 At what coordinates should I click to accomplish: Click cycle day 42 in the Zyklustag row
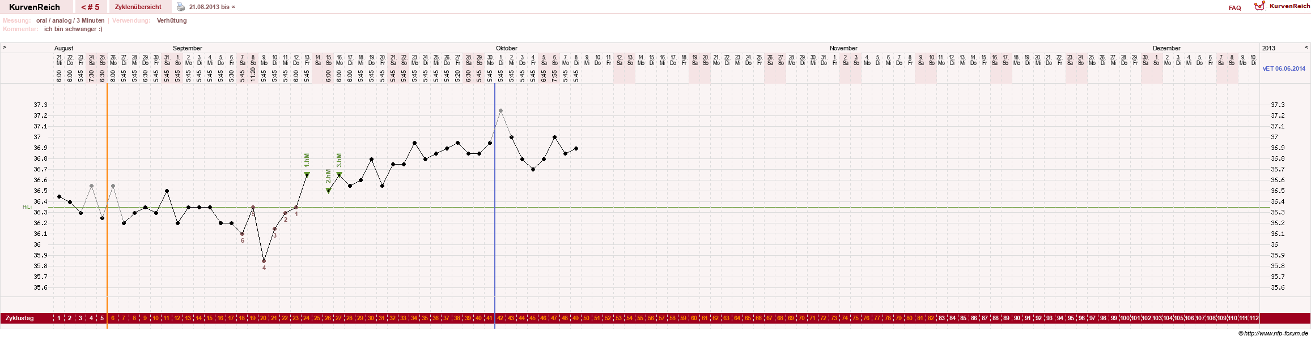point(500,319)
